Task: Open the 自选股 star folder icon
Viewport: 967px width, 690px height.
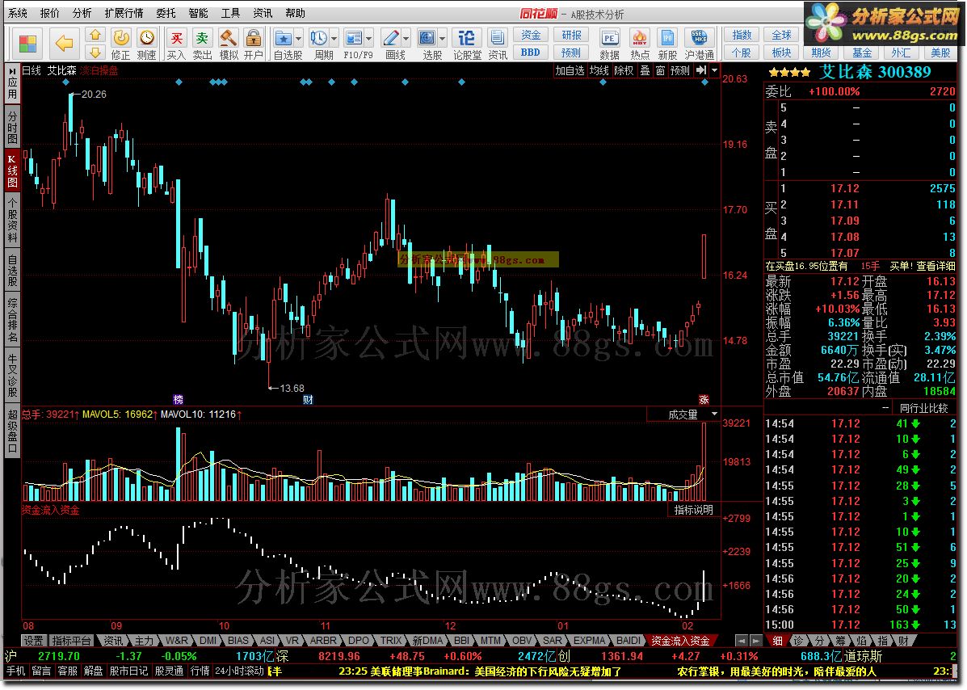Action: [284, 38]
